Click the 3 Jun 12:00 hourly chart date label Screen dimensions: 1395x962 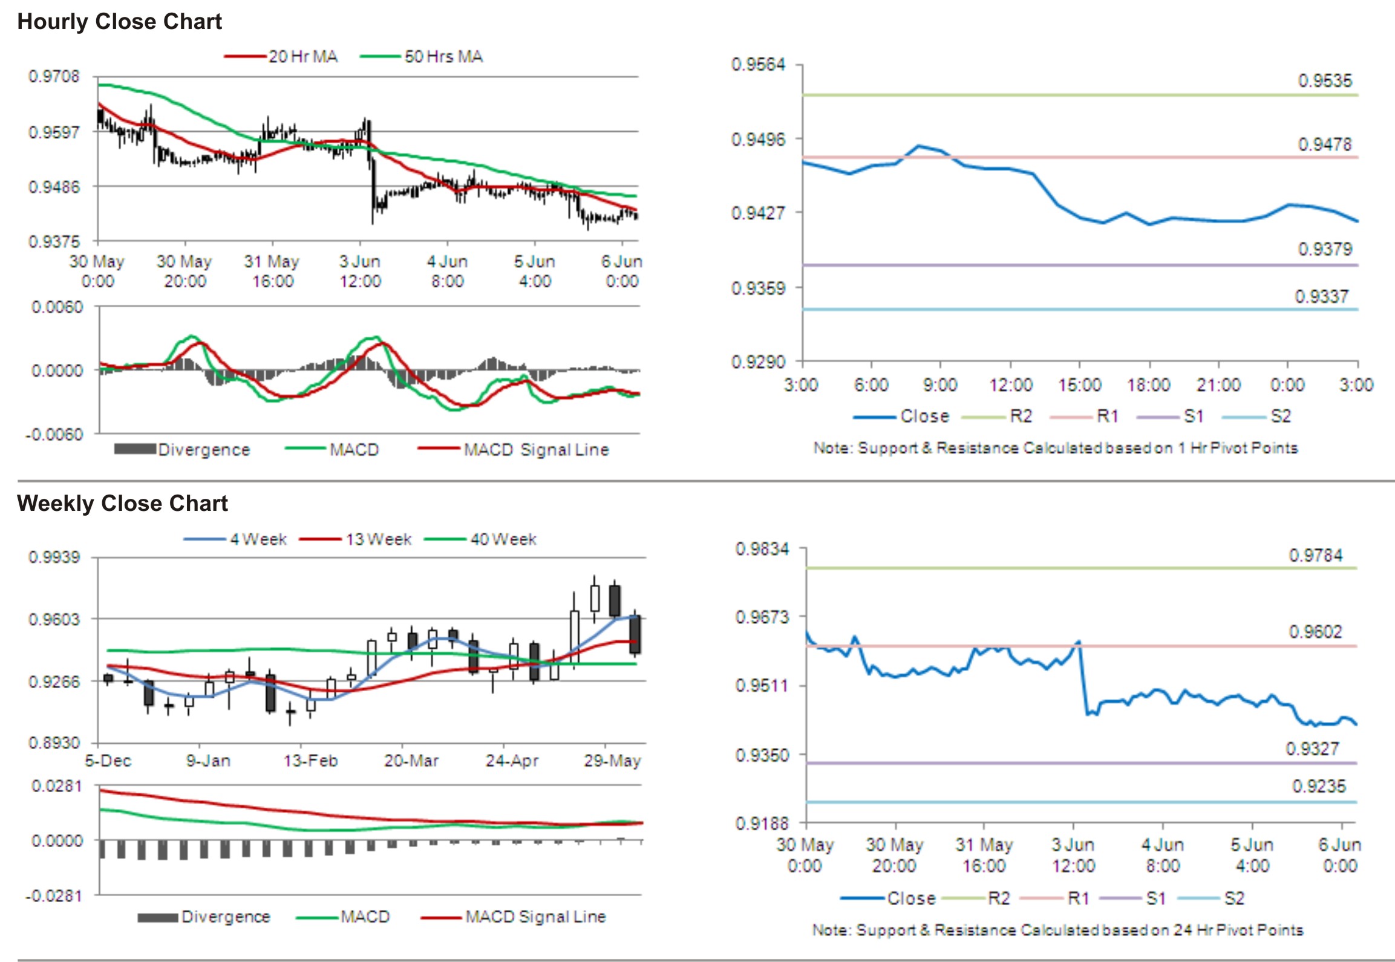[x=360, y=271]
